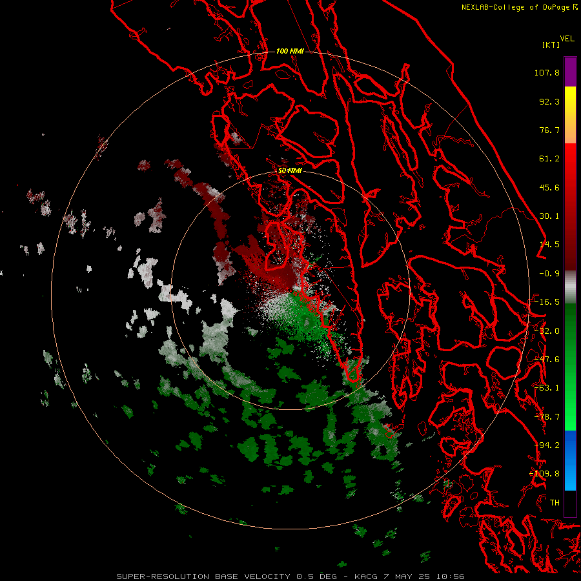Viewport: 581px width, 581px height.
Task: Click the TH legend label
Action: (555, 503)
